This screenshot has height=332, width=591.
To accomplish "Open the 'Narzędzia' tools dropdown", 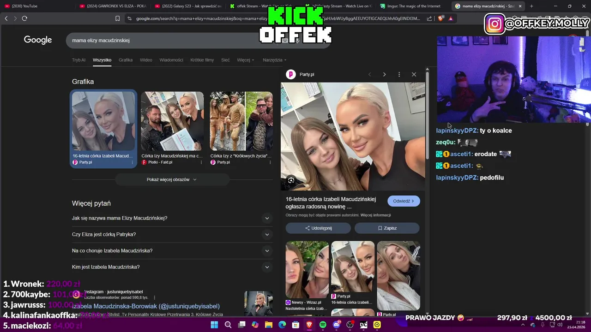I will (x=275, y=60).
